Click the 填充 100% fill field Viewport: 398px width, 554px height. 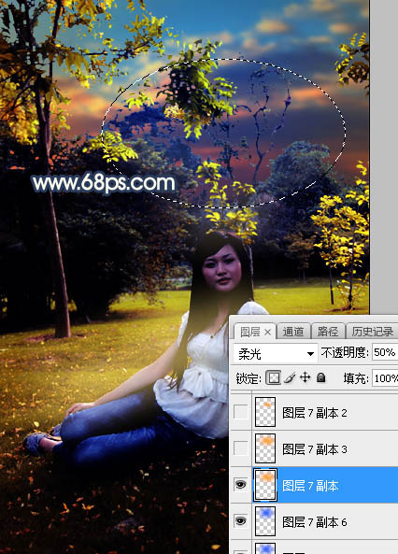385,378
